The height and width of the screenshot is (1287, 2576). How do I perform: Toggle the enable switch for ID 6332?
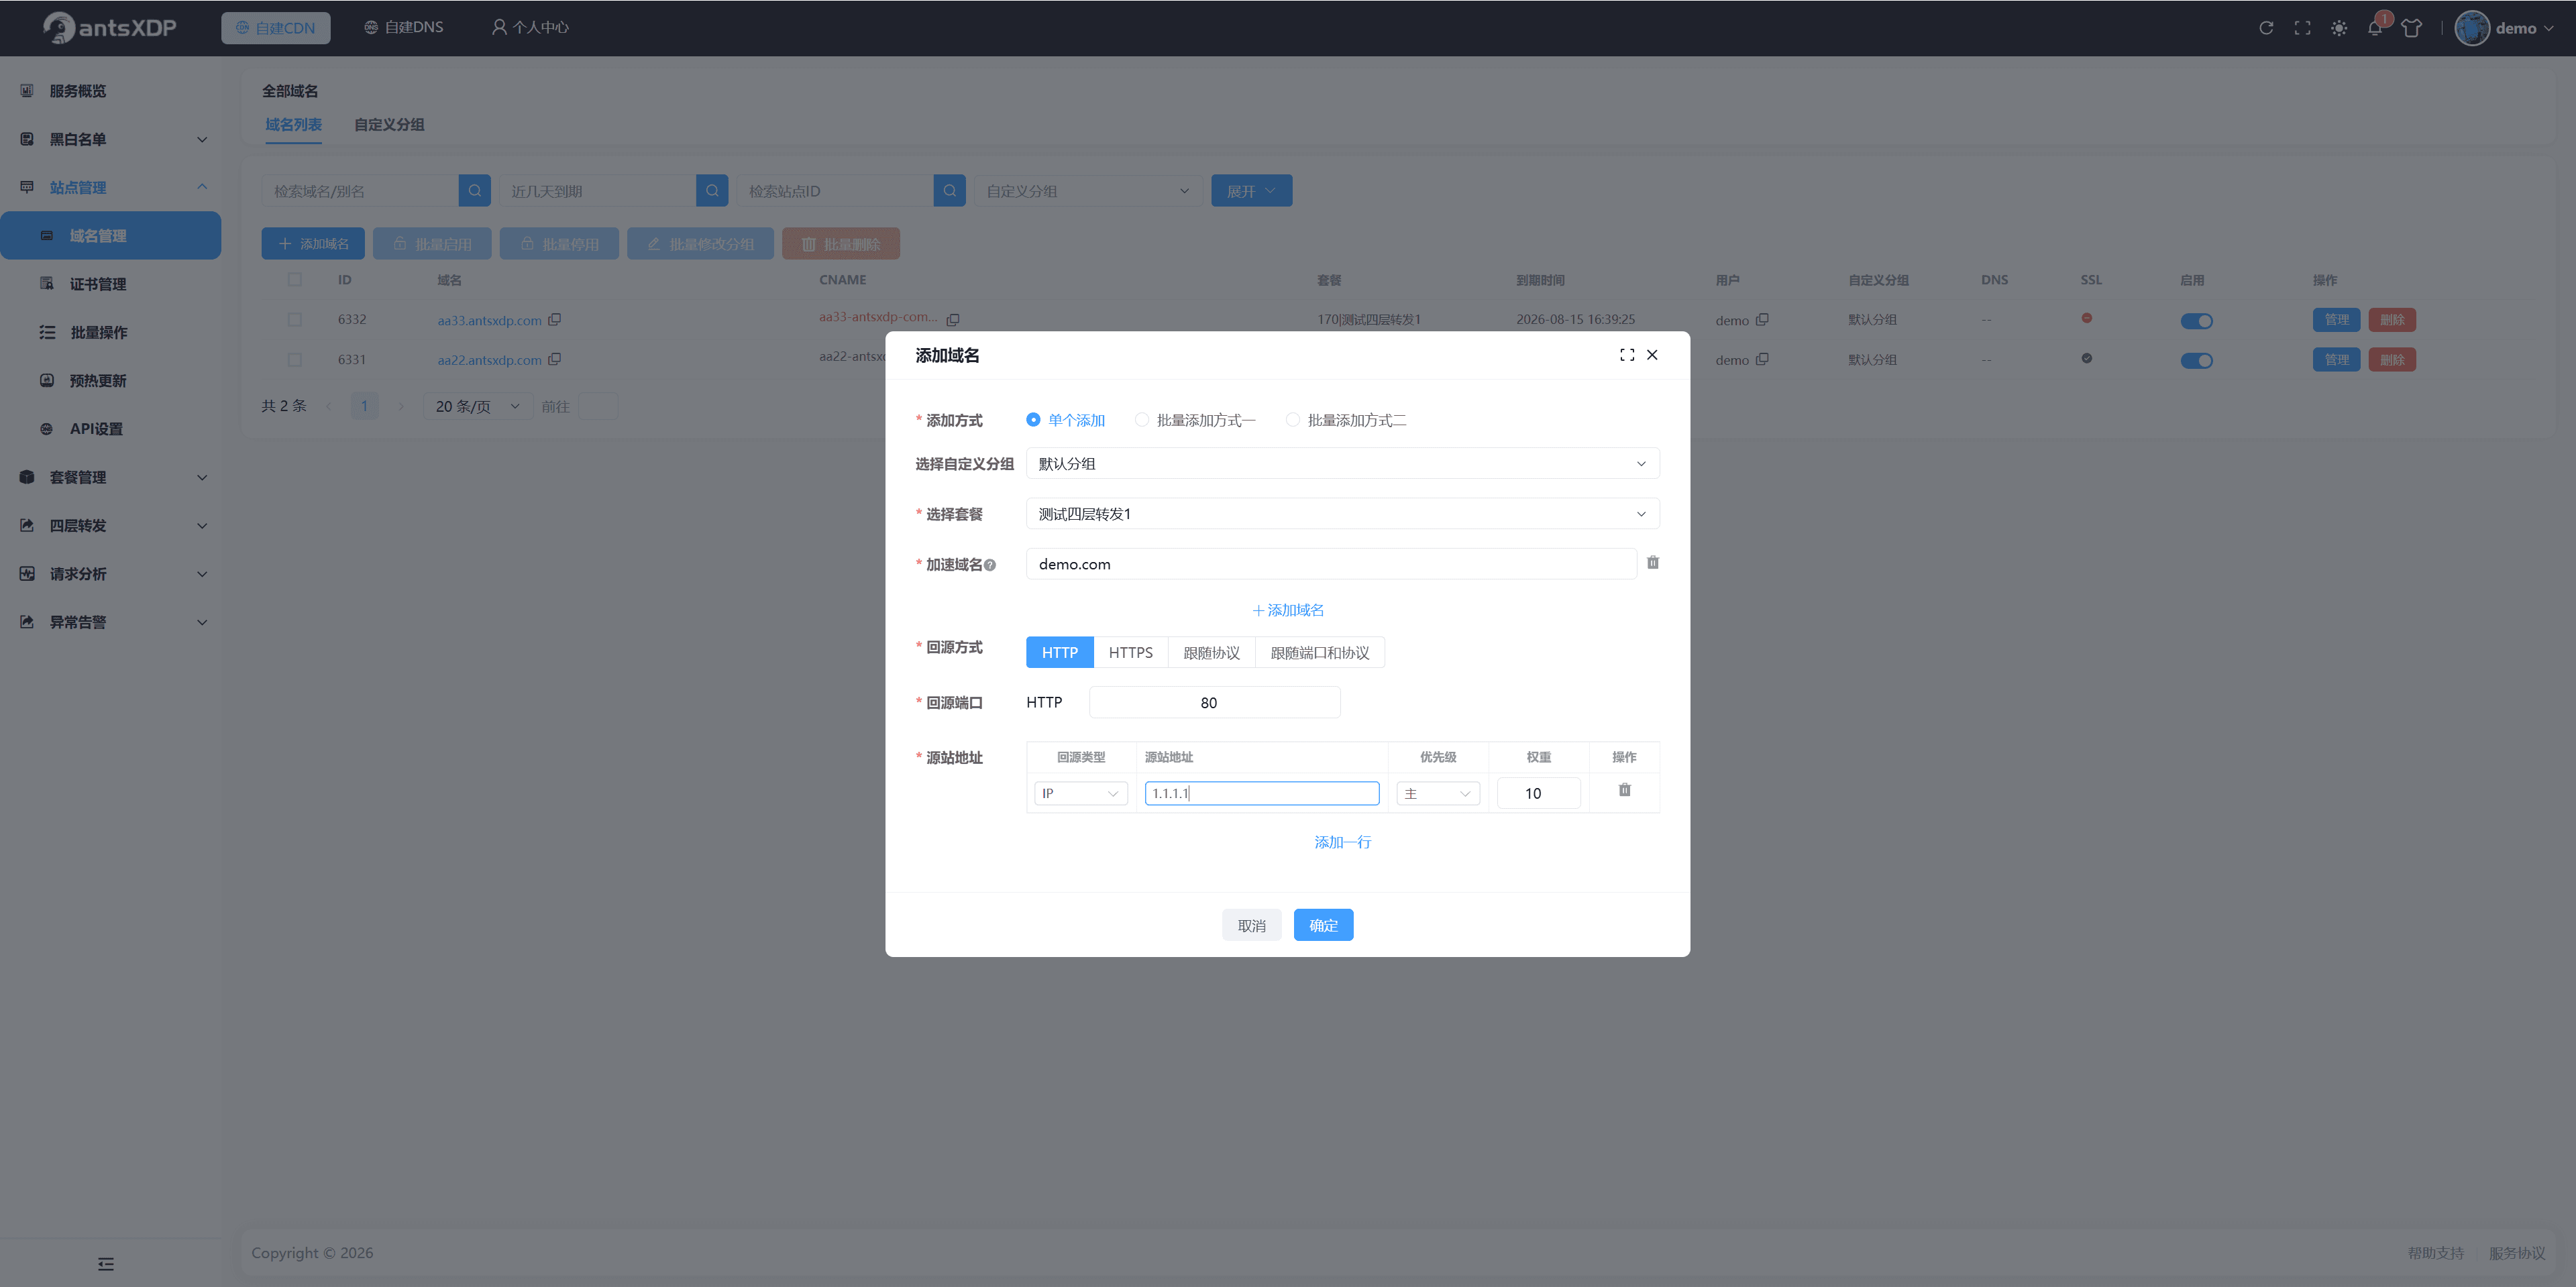point(2197,321)
